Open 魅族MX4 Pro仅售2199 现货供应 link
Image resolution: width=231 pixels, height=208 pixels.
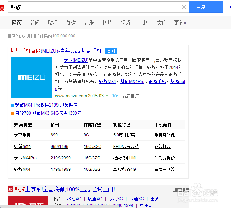pos(46,105)
